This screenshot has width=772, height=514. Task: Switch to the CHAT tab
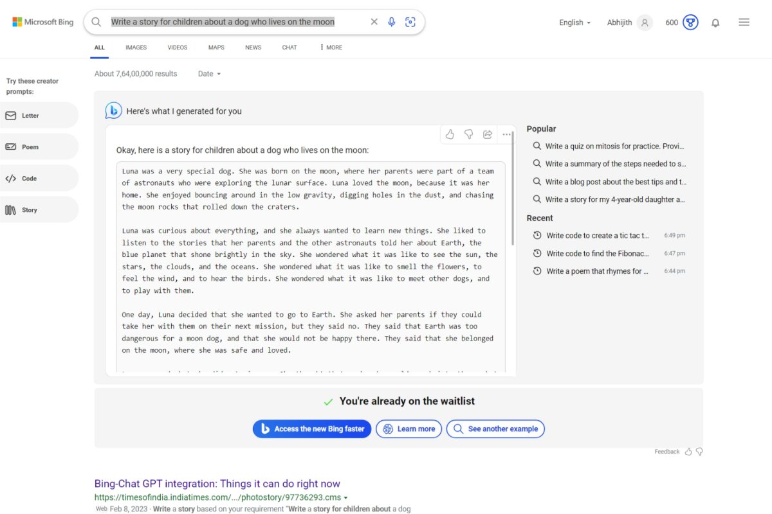(x=289, y=48)
